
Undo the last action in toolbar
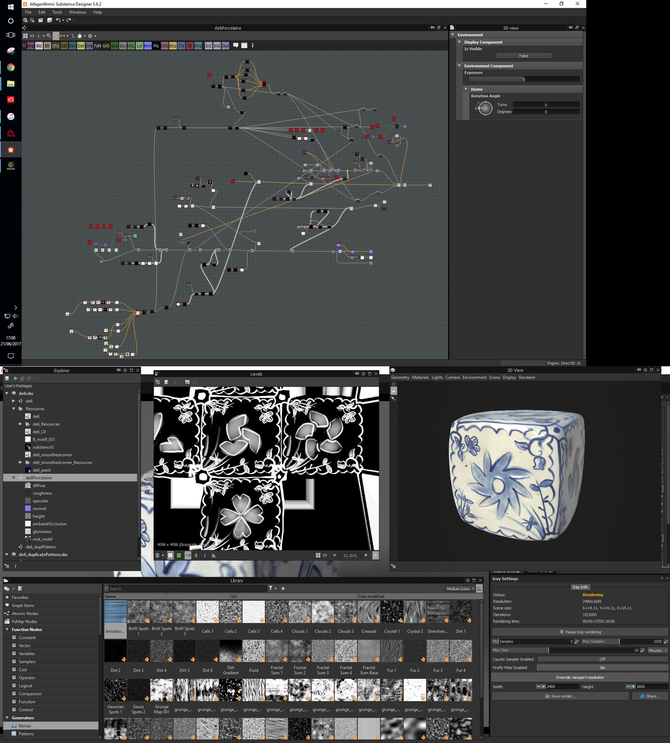click(x=58, y=20)
